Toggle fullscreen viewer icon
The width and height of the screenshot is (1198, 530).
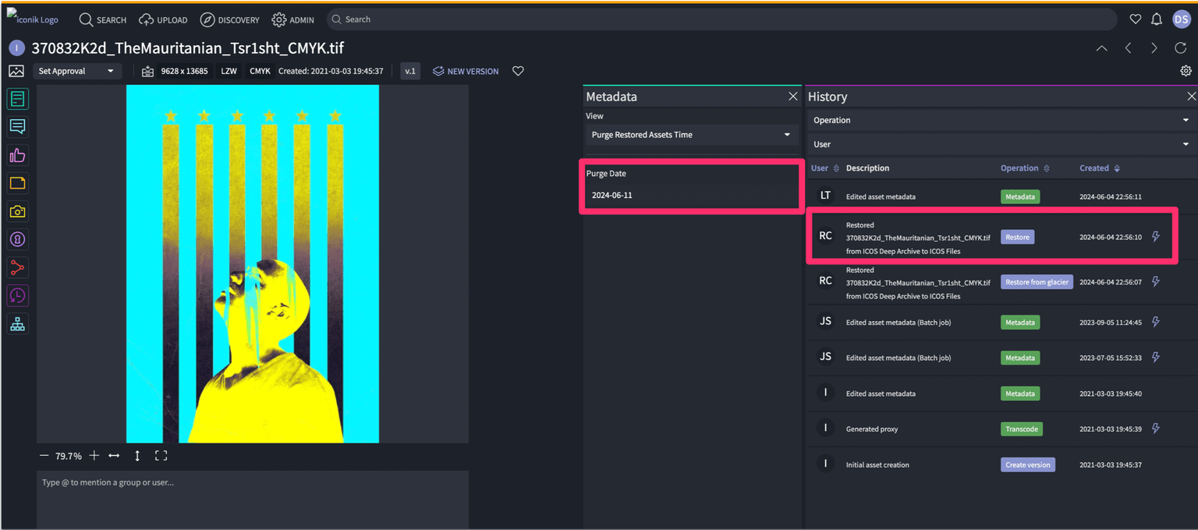pos(161,456)
